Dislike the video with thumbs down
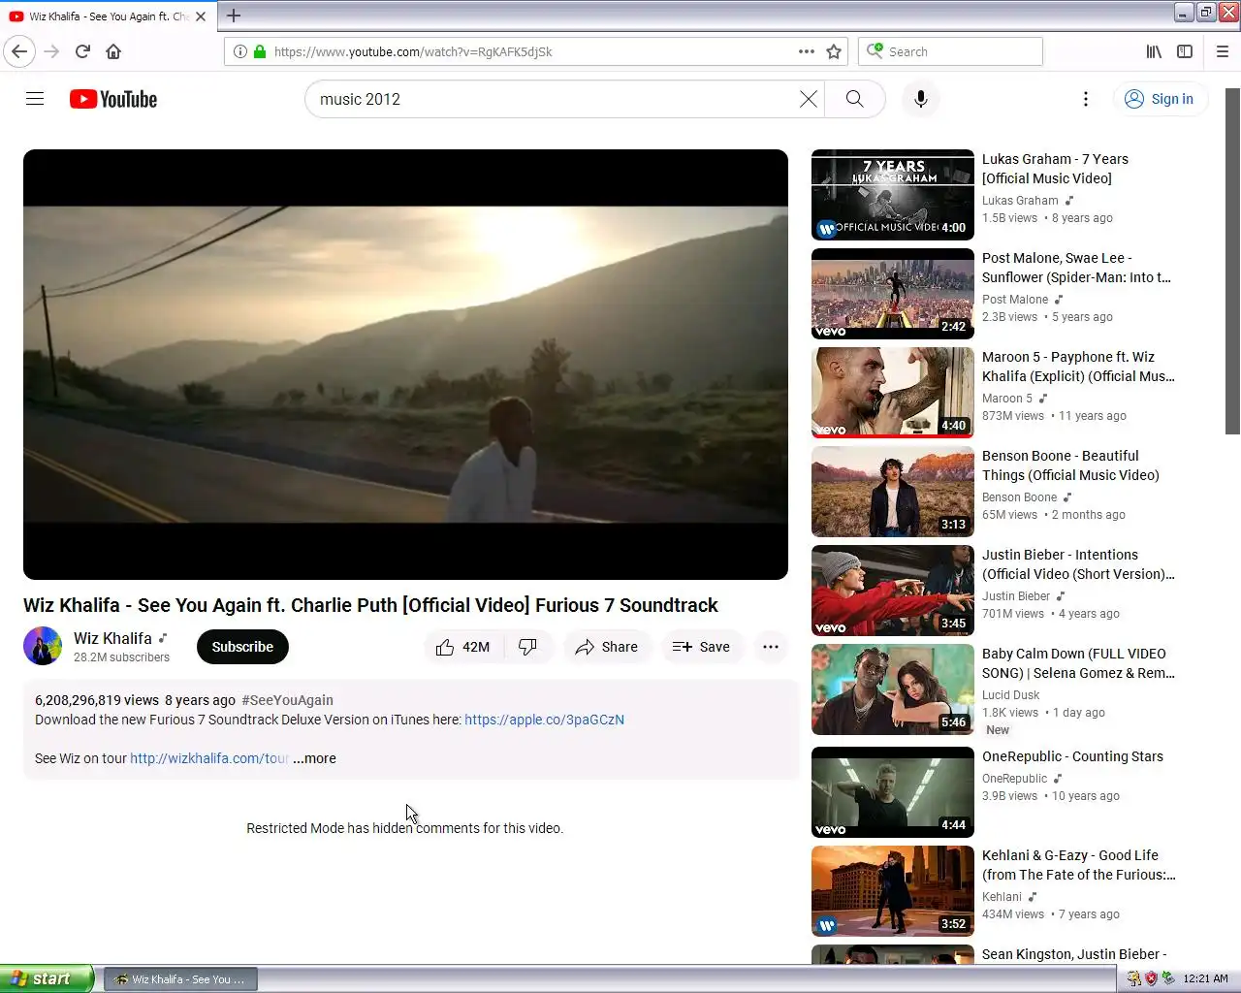Viewport: 1241px width, 993px height. 528,647
